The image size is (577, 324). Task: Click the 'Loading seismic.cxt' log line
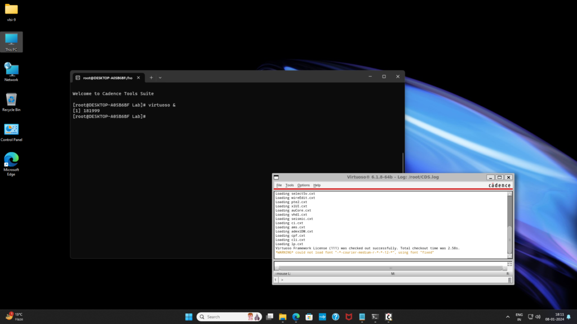294,219
